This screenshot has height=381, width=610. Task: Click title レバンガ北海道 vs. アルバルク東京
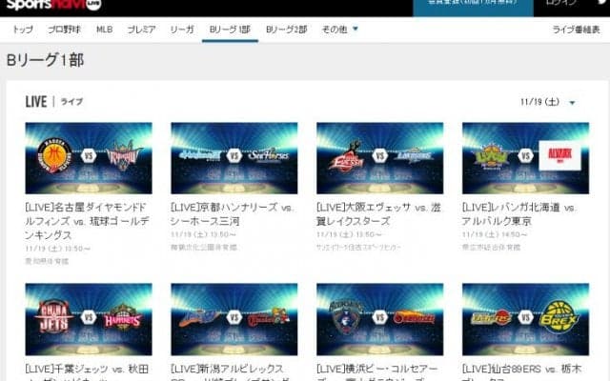tap(518, 214)
